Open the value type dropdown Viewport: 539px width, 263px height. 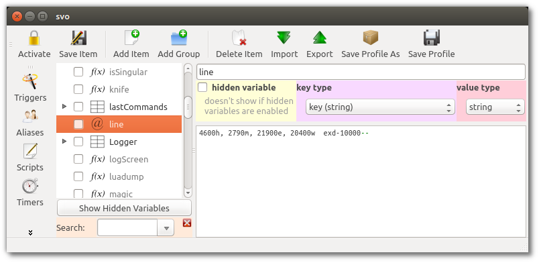495,107
